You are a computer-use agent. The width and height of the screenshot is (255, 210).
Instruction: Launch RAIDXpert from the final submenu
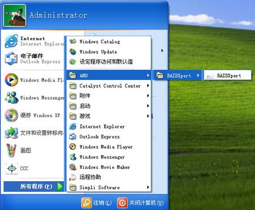click(228, 76)
